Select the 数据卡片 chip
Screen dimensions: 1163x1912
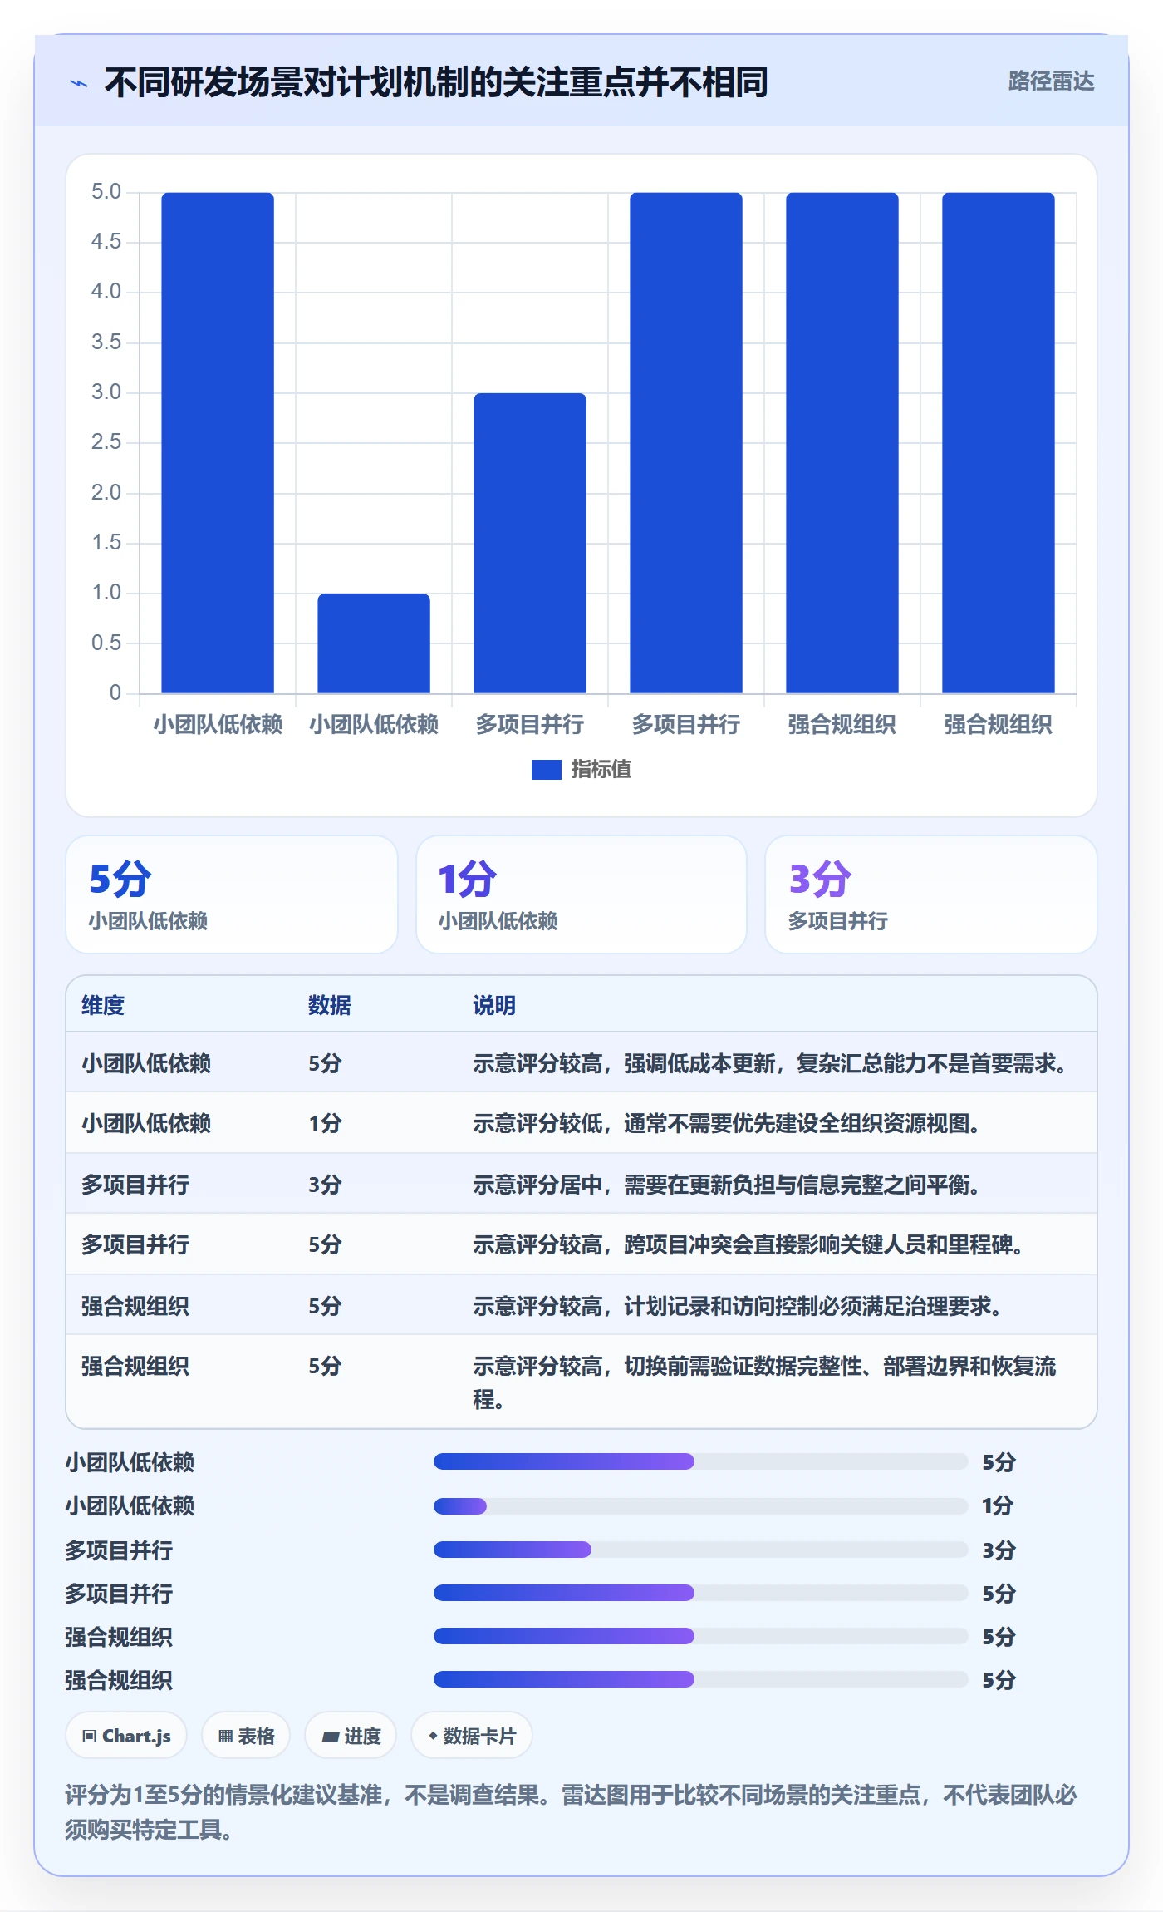[x=471, y=1736]
